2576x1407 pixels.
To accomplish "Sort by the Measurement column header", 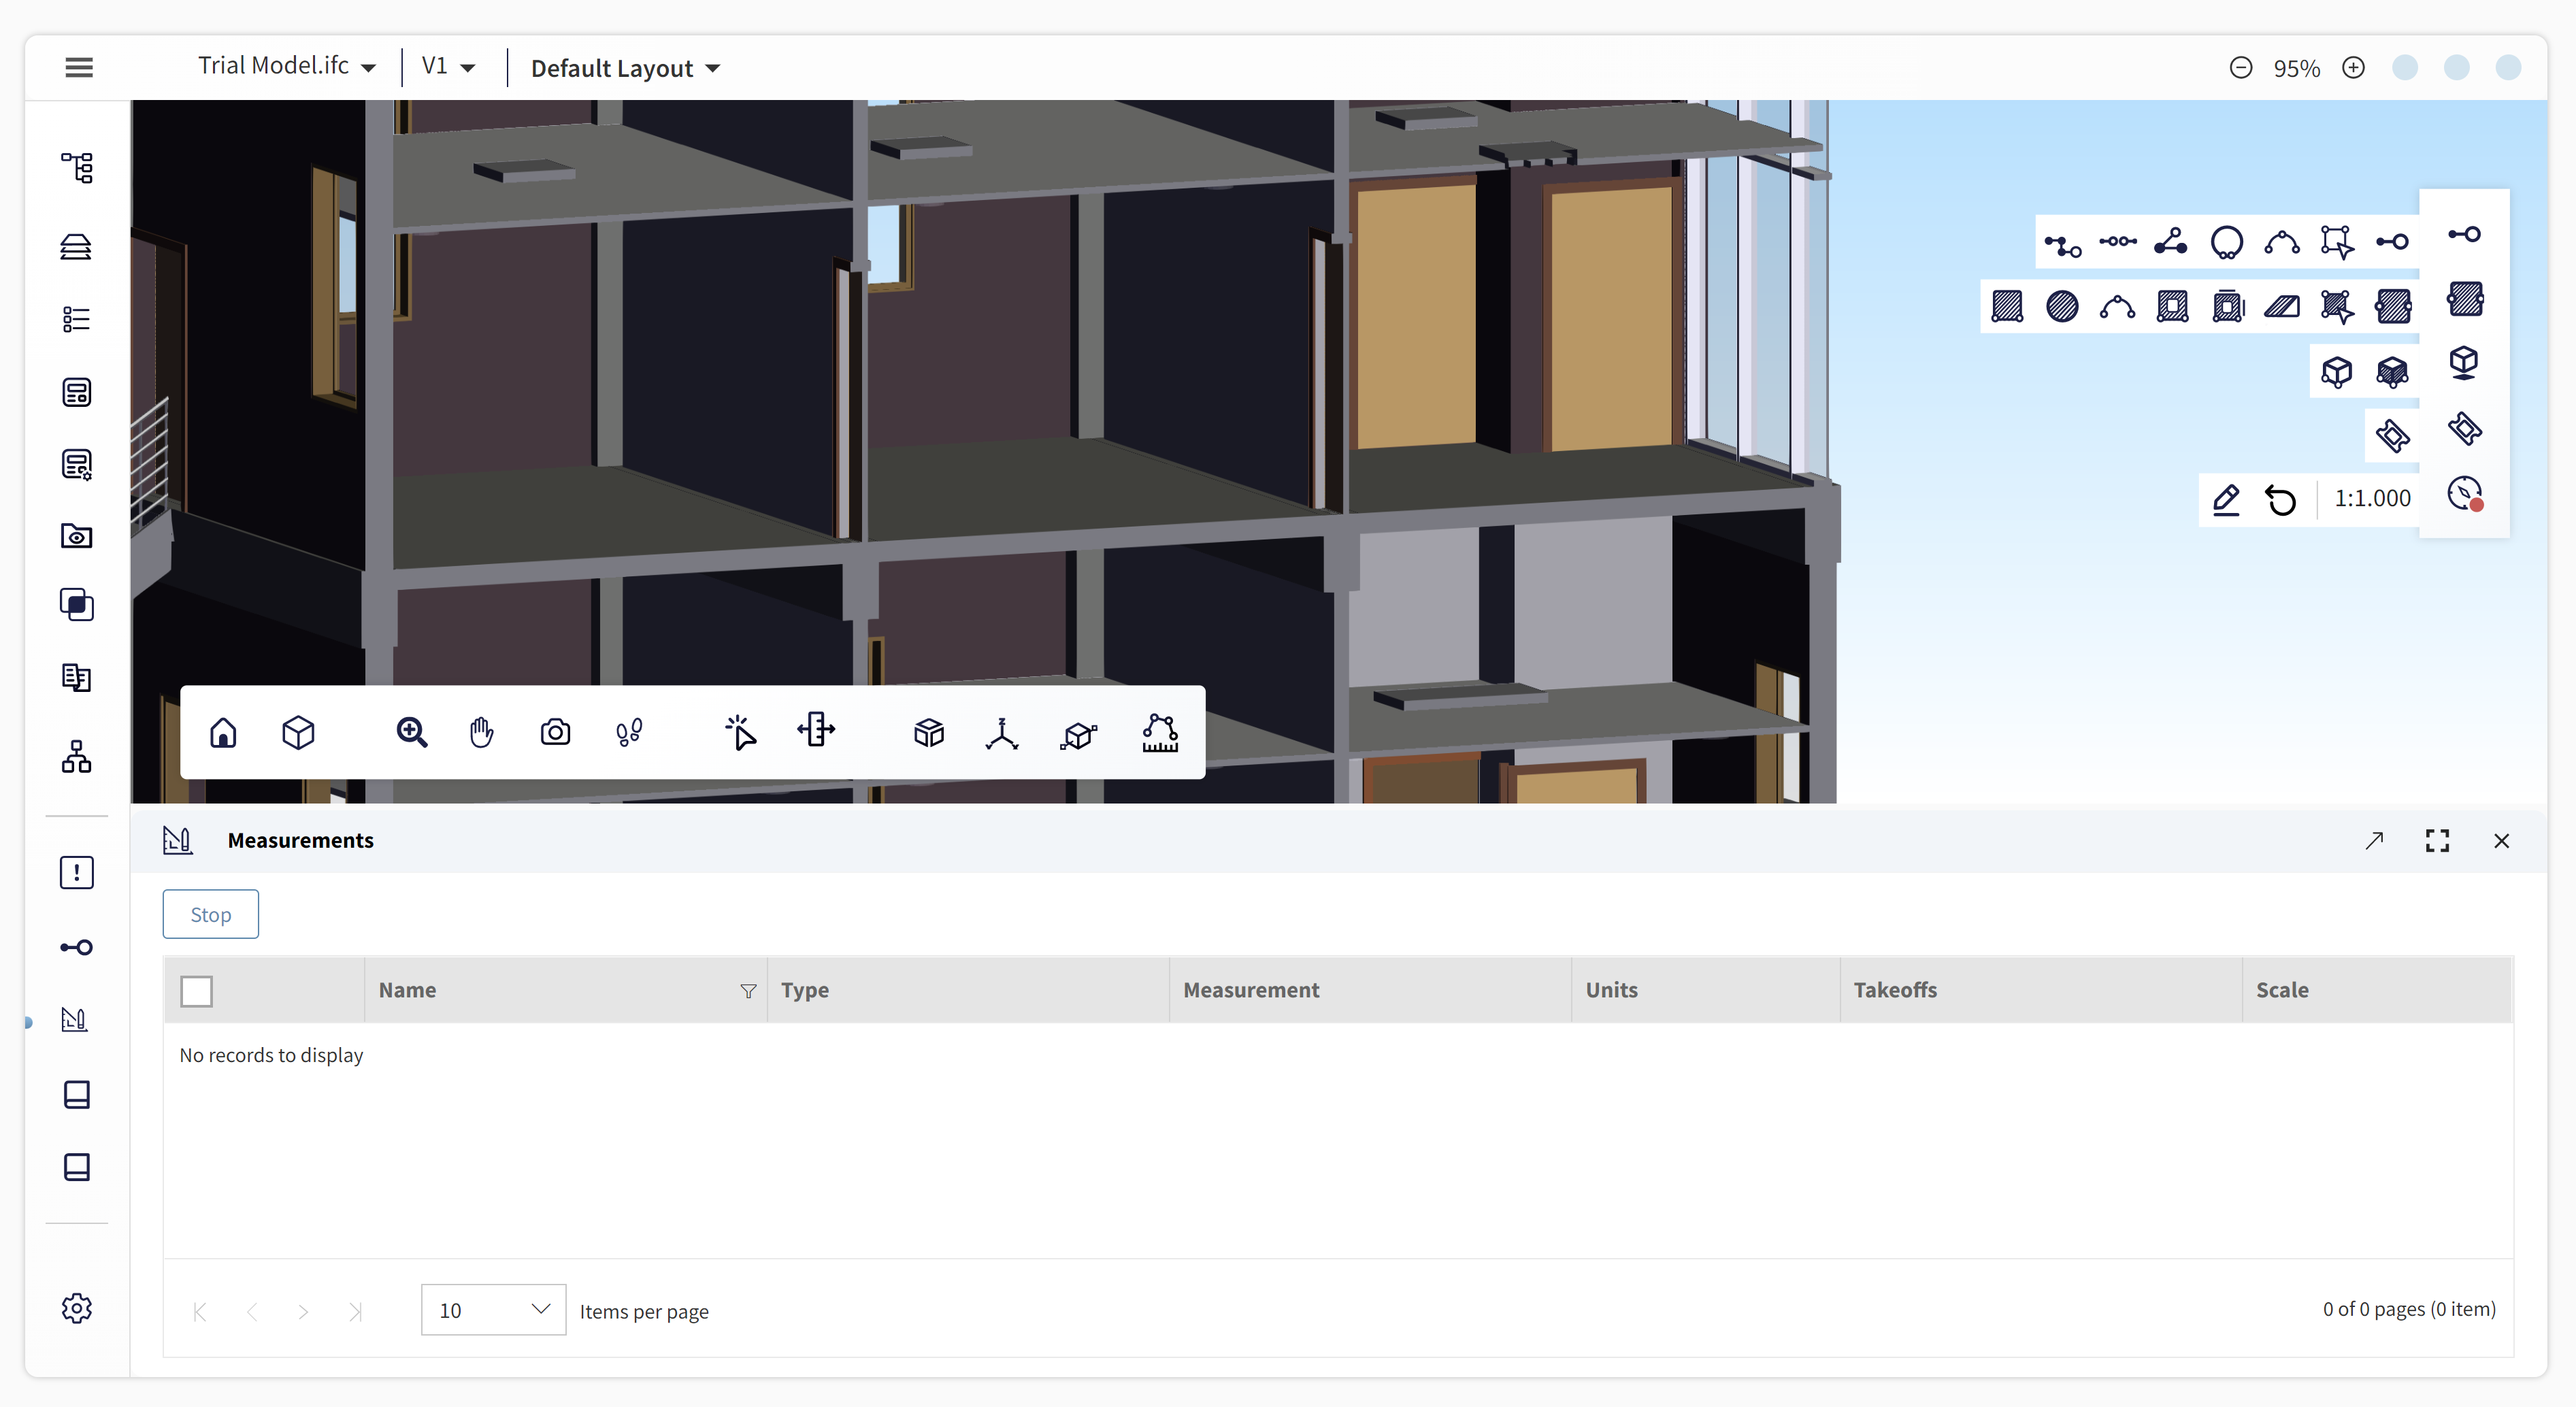I will [x=1251, y=990].
